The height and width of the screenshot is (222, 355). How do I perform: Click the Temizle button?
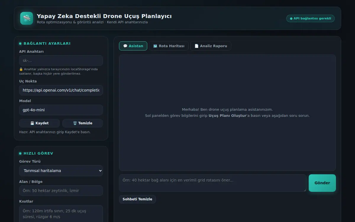pos(83,123)
